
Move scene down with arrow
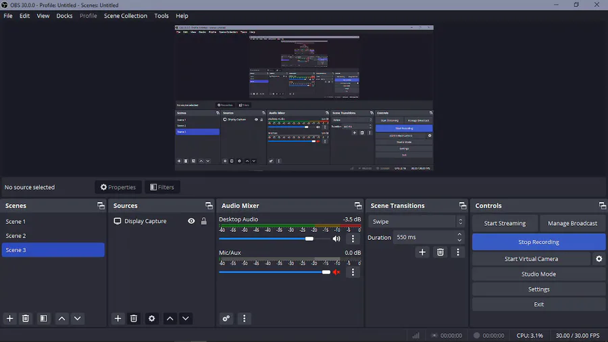coord(78,318)
